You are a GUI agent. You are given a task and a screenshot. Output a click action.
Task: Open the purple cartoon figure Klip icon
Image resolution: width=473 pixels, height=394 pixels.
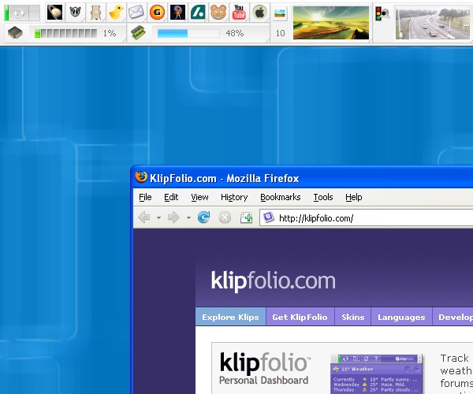[x=177, y=13]
